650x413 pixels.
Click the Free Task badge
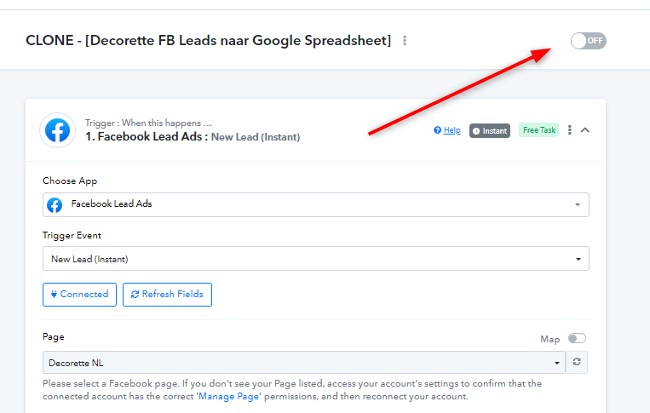tap(539, 130)
